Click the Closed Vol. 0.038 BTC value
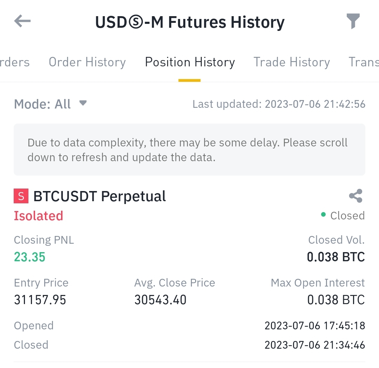Screen dimensions: 379x368 pyautogui.click(x=336, y=257)
